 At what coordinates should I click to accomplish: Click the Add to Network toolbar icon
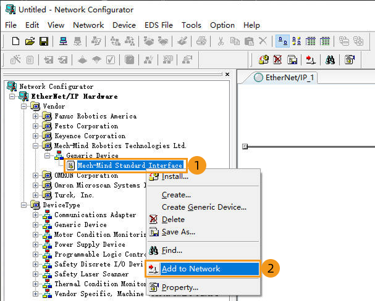point(311,59)
